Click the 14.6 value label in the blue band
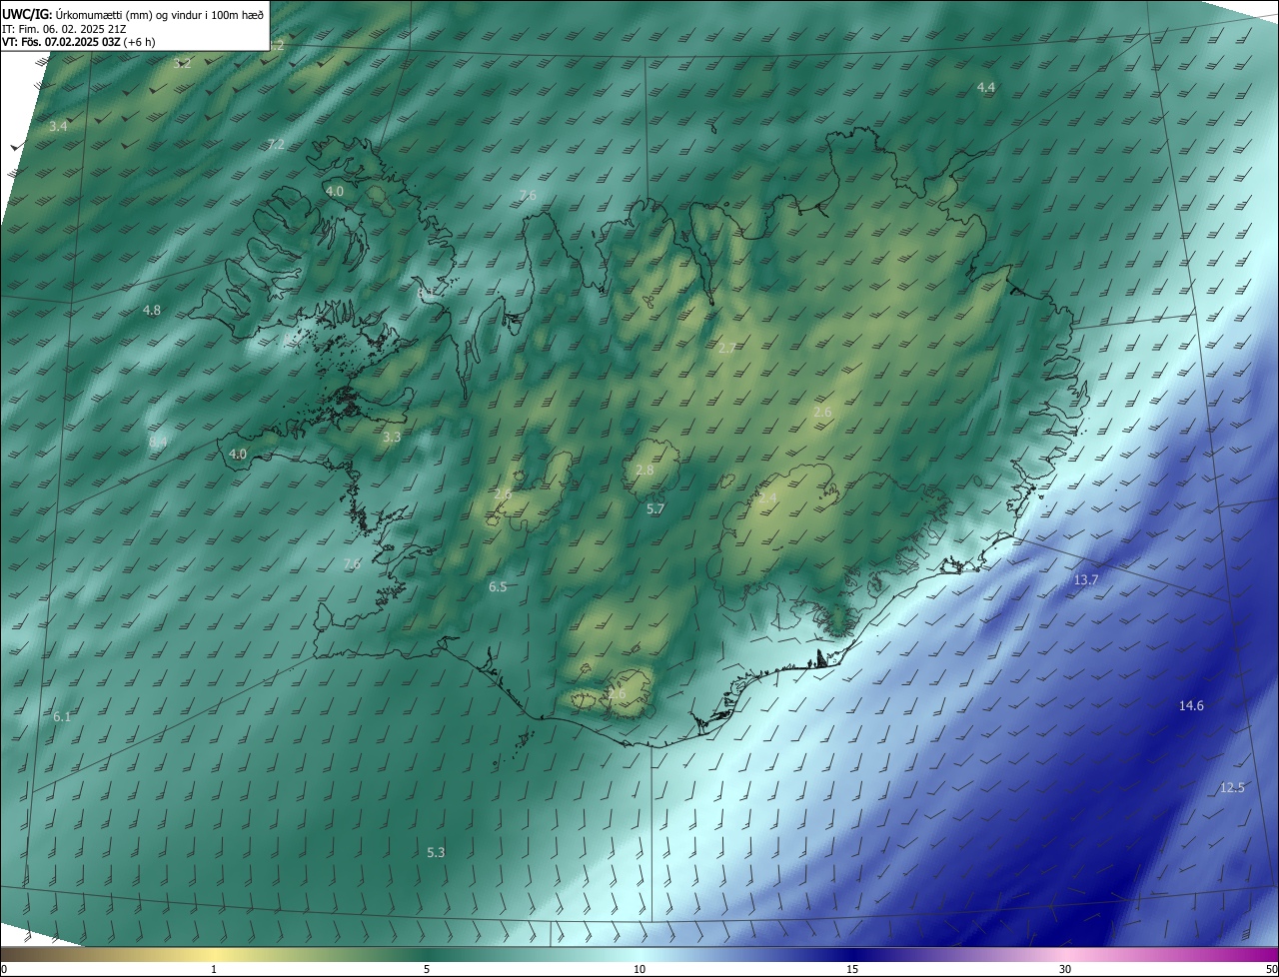Image resolution: width=1279 pixels, height=977 pixels. coord(1191,706)
